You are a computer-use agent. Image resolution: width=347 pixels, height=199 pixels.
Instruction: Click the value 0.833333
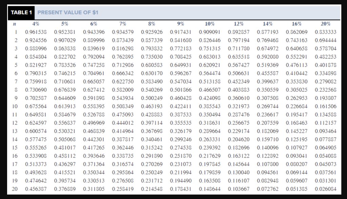(326, 32)
